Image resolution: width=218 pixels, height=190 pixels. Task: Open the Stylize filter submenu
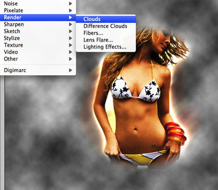[38, 38]
